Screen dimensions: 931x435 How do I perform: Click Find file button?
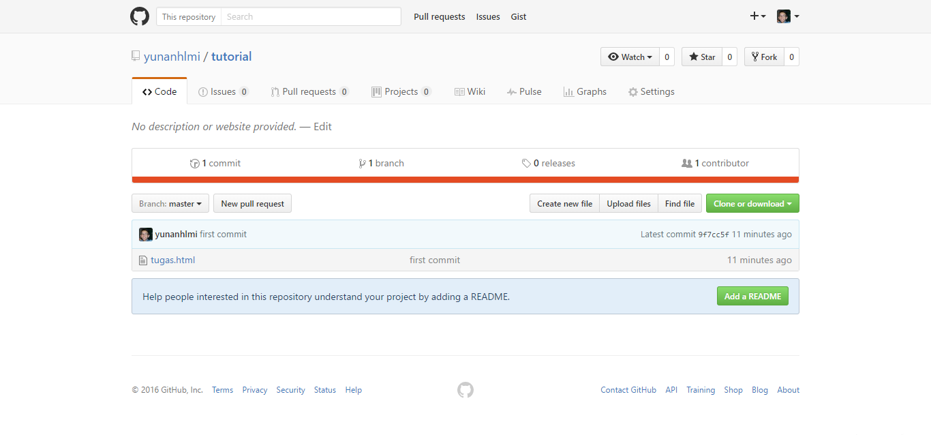[680, 203]
